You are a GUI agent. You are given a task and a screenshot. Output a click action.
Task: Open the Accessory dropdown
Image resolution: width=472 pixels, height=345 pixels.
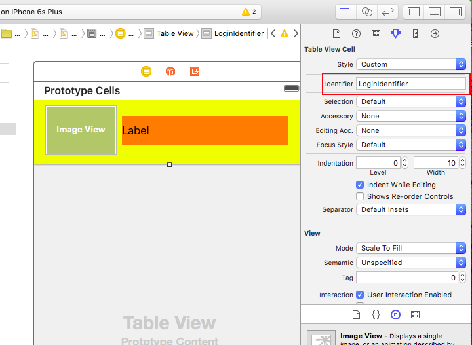(x=411, y=116)
